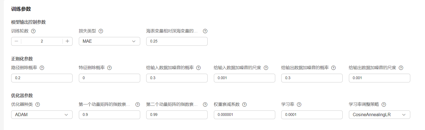This screenshot has height=130, width=425.
Task: Show help for 特征删除概率
Action: click(109, 68)
